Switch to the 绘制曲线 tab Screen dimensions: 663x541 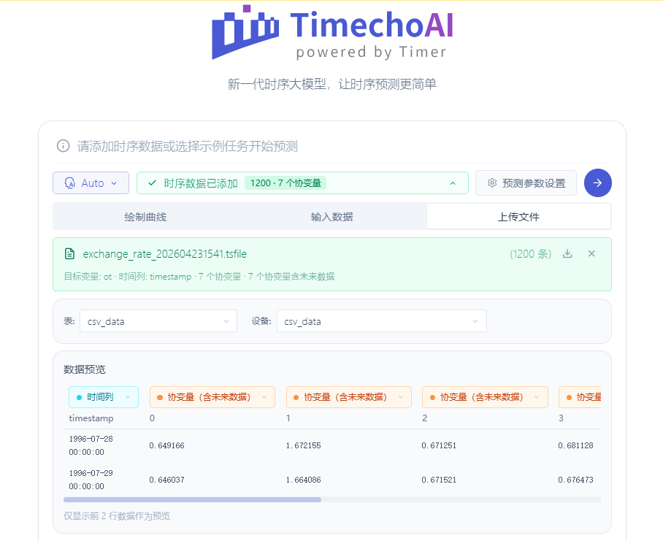click(145, 217)
